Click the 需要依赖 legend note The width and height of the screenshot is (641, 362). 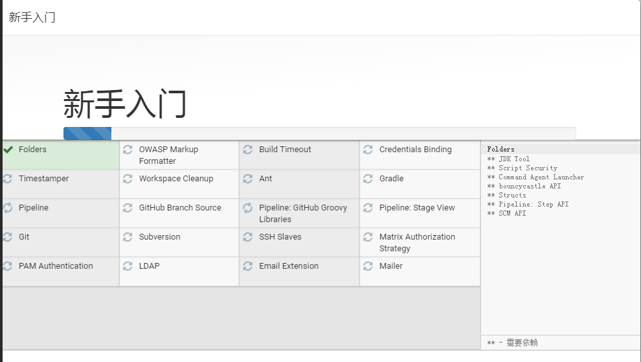point(512,343)
